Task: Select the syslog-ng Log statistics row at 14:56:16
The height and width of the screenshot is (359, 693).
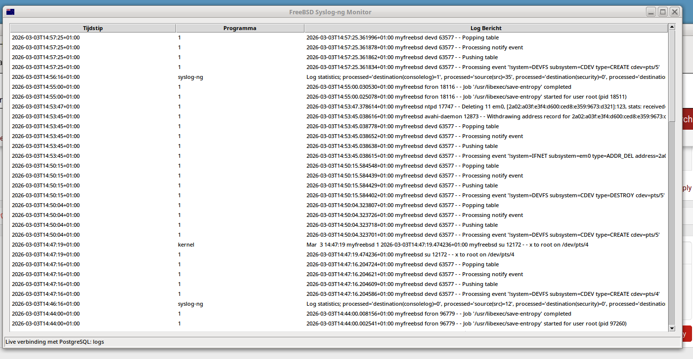Action: pos(190,77)
